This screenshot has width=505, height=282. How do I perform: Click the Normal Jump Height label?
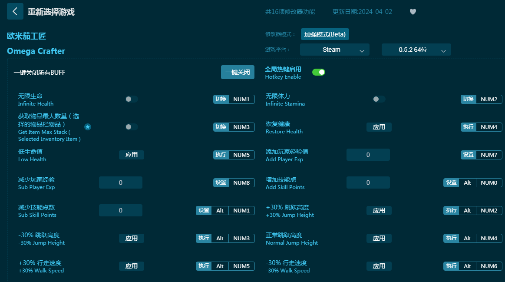click(x=292, y=243)
